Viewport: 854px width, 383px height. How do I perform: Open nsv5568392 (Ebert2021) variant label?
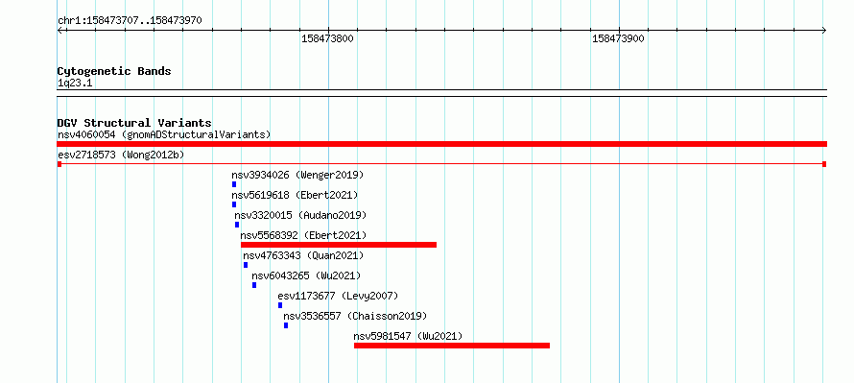[x=303, y=235]
